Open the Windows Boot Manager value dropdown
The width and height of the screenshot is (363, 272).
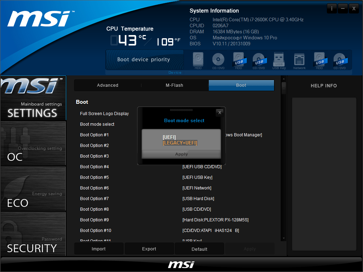pos(244,135)
